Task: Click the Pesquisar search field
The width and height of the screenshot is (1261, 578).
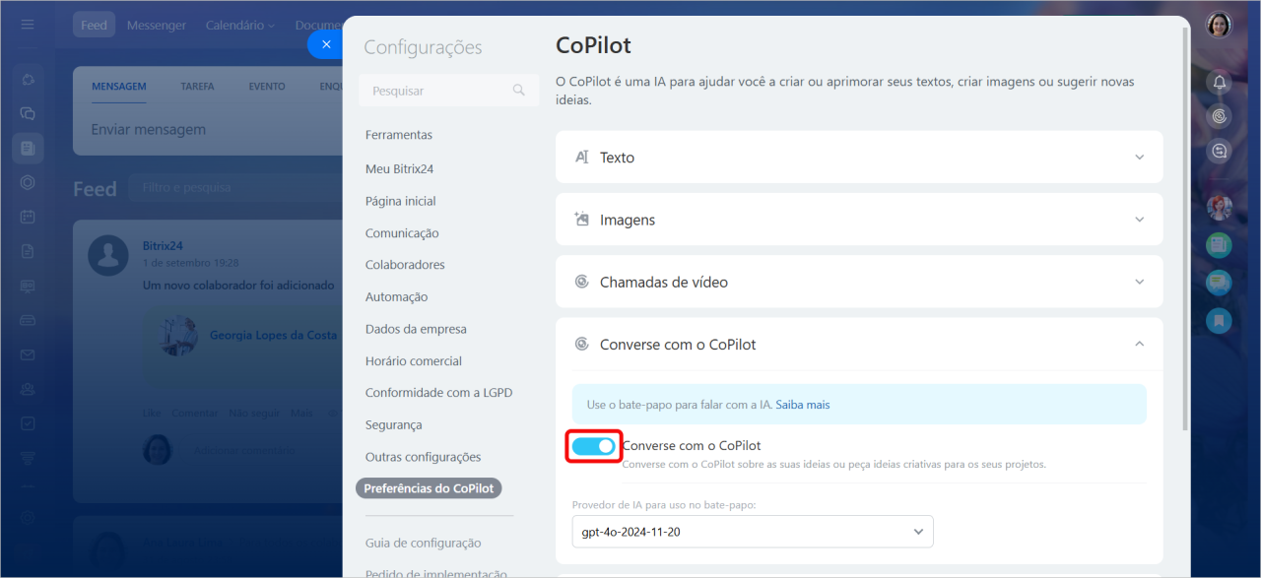Action: [x=438, y=91]
